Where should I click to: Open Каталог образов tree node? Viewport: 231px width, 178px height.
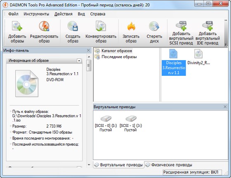[113, 51]
